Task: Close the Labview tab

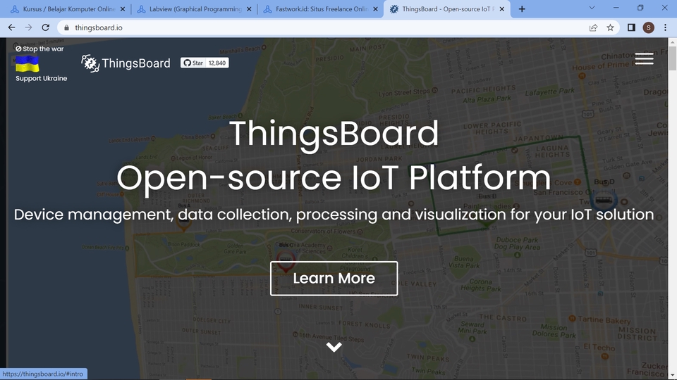Action: click(249, 9)
